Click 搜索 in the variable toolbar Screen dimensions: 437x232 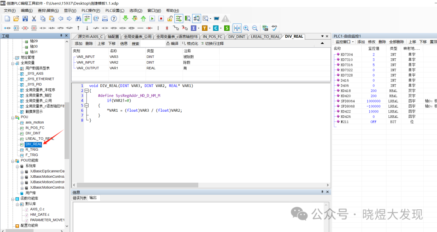coord(136,43)
